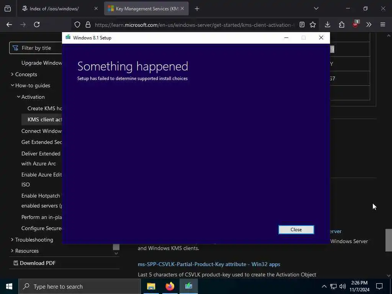
Task: Open the Windows Start menu
Action: point(9,286)
